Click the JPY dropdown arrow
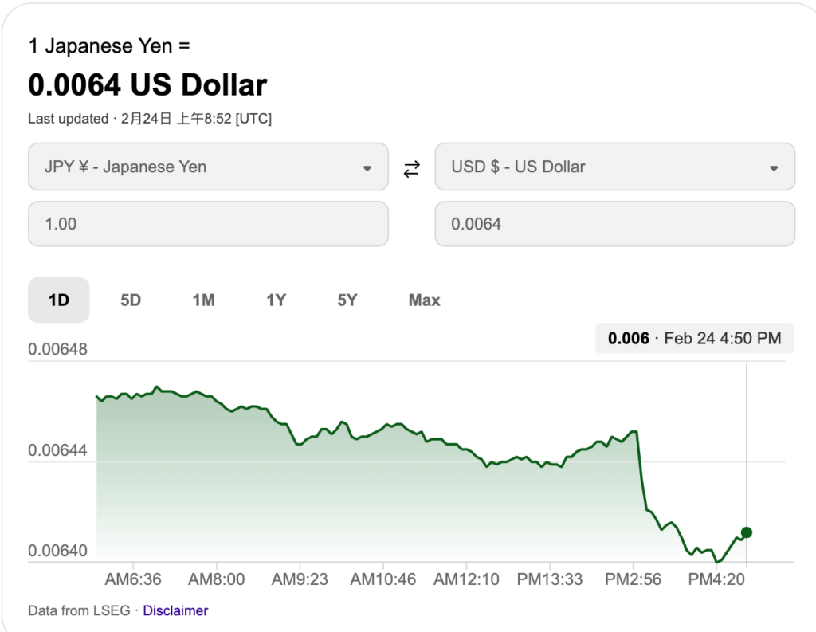816x632 pixels. coord(367,168)
